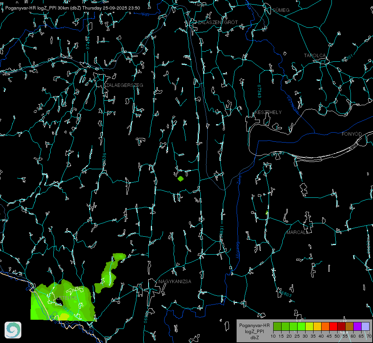Image resolution: width=373 pixels, height=343 pixels.
Task: Select the 55–60 dBZ brown swatch
Action: [349, 326]
